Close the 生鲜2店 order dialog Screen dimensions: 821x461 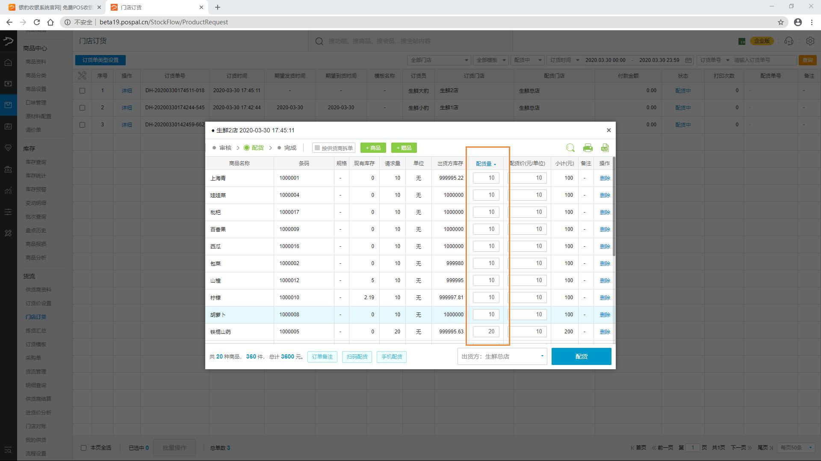pos(608,130)
